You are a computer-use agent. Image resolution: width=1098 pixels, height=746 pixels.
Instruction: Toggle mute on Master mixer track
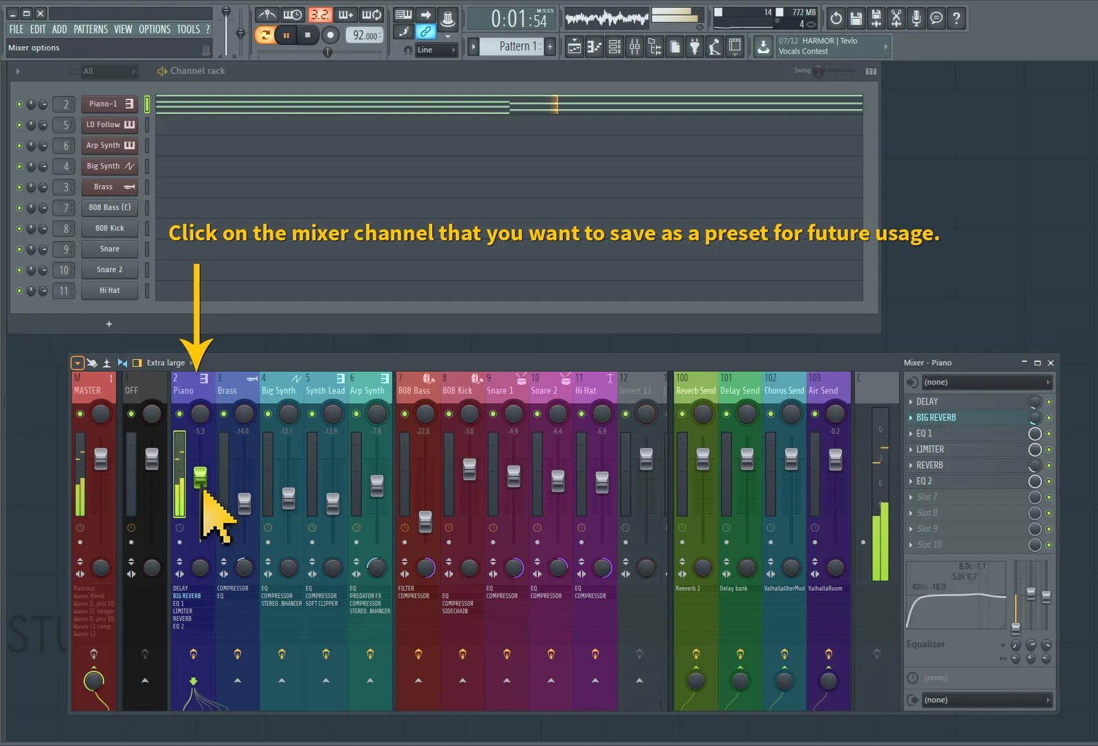pos(80,414)
